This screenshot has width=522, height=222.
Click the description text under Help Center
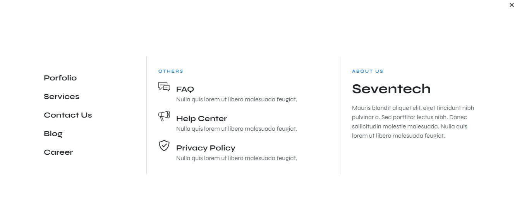(x=236, y=129)
